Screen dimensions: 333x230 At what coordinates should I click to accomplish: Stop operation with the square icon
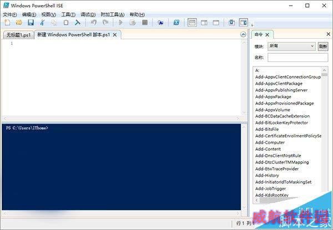pos(145,23)
